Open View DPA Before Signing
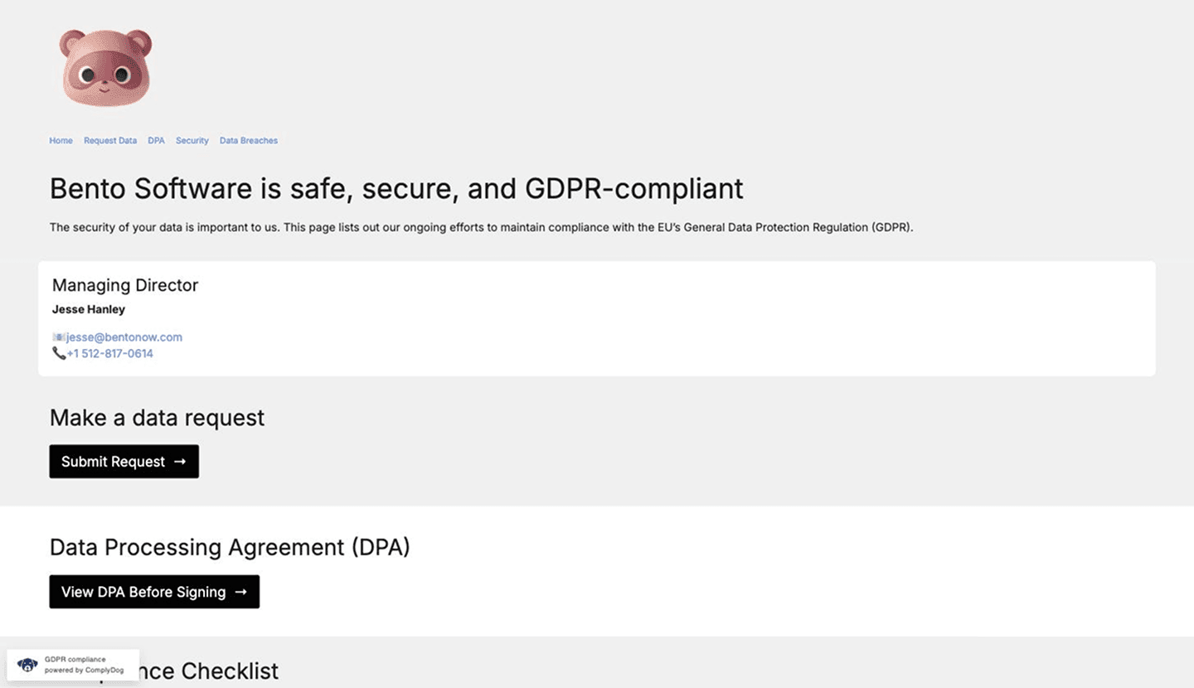Viewport: 1194px width, 688px height. 154,592
